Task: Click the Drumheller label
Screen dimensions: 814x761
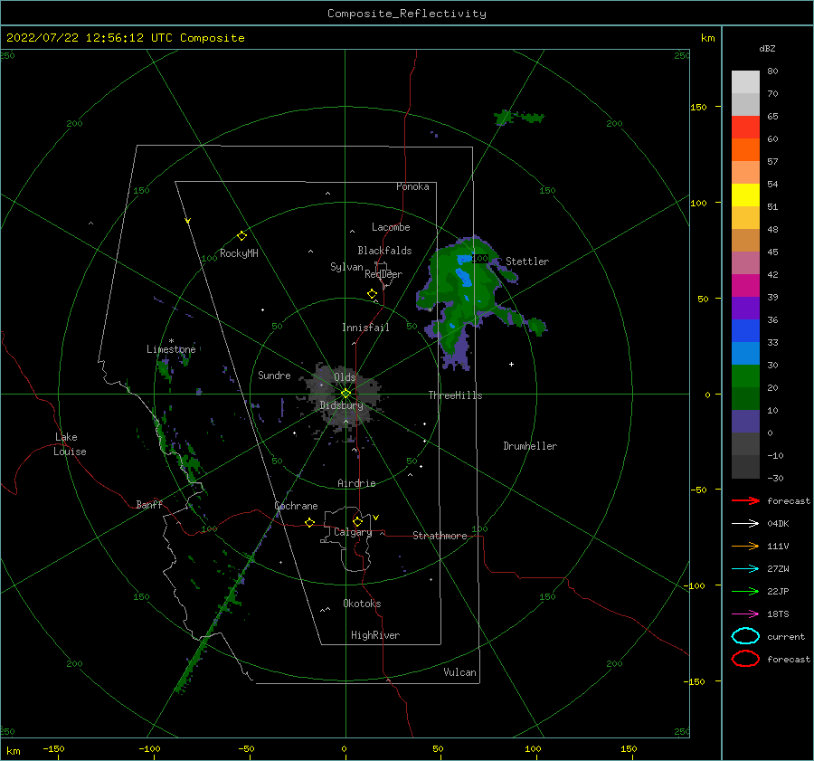Action: pos(530,446)
